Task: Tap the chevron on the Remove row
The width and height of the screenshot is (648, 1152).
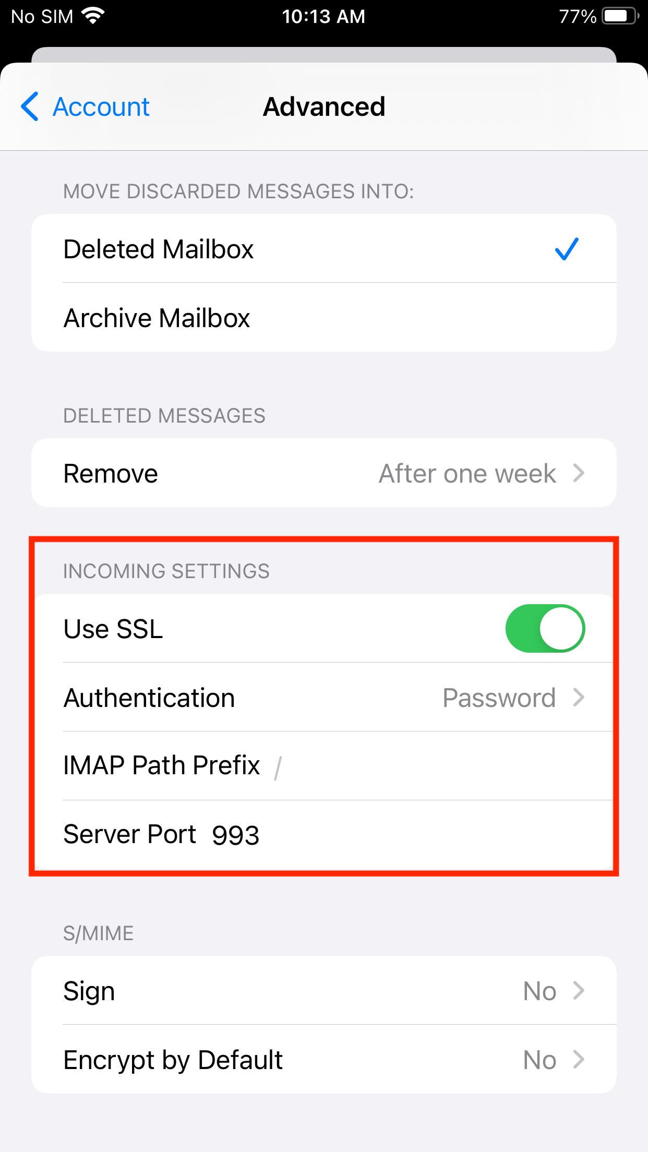Action: pos(579,473)
